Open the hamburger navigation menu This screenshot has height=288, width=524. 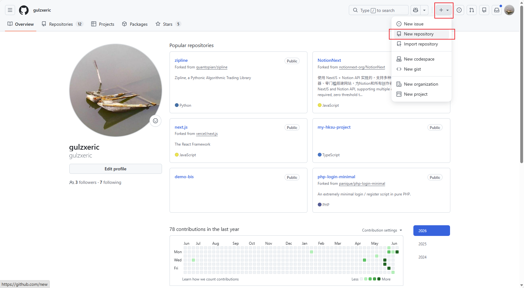[10, 10]
